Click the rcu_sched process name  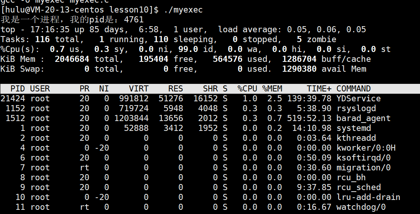(x=358, y=187)
